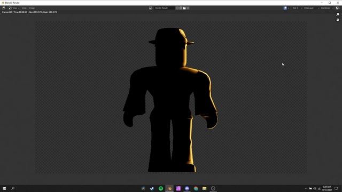This screenshot has width=342, height=192.
Task: Open the View mode dropdown
Action: click(14, 8)
